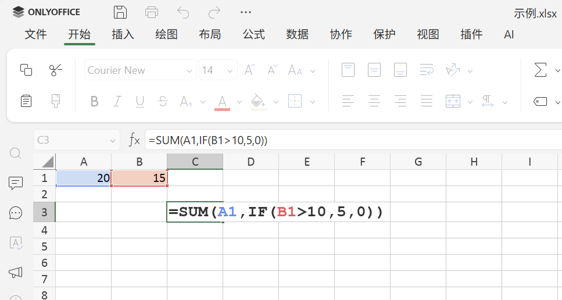The height and width of the screenshot is (300, 562).
Task: Toggle Bold formatting
Action: pos(94,102)
